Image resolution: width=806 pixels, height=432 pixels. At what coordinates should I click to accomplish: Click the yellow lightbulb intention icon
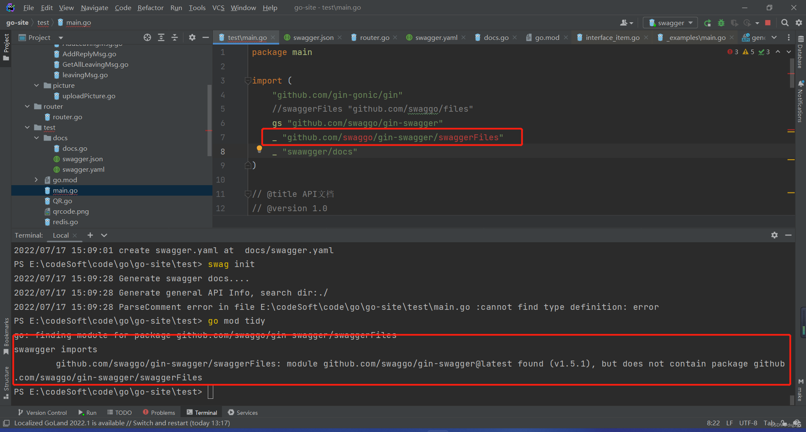click(259, 148)
